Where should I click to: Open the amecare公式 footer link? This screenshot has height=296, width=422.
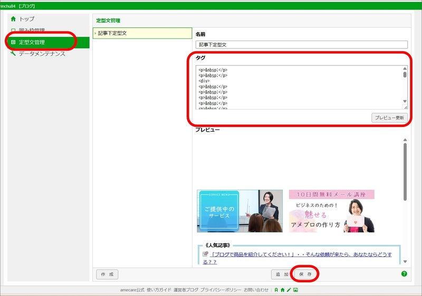[x=132, y=290]
